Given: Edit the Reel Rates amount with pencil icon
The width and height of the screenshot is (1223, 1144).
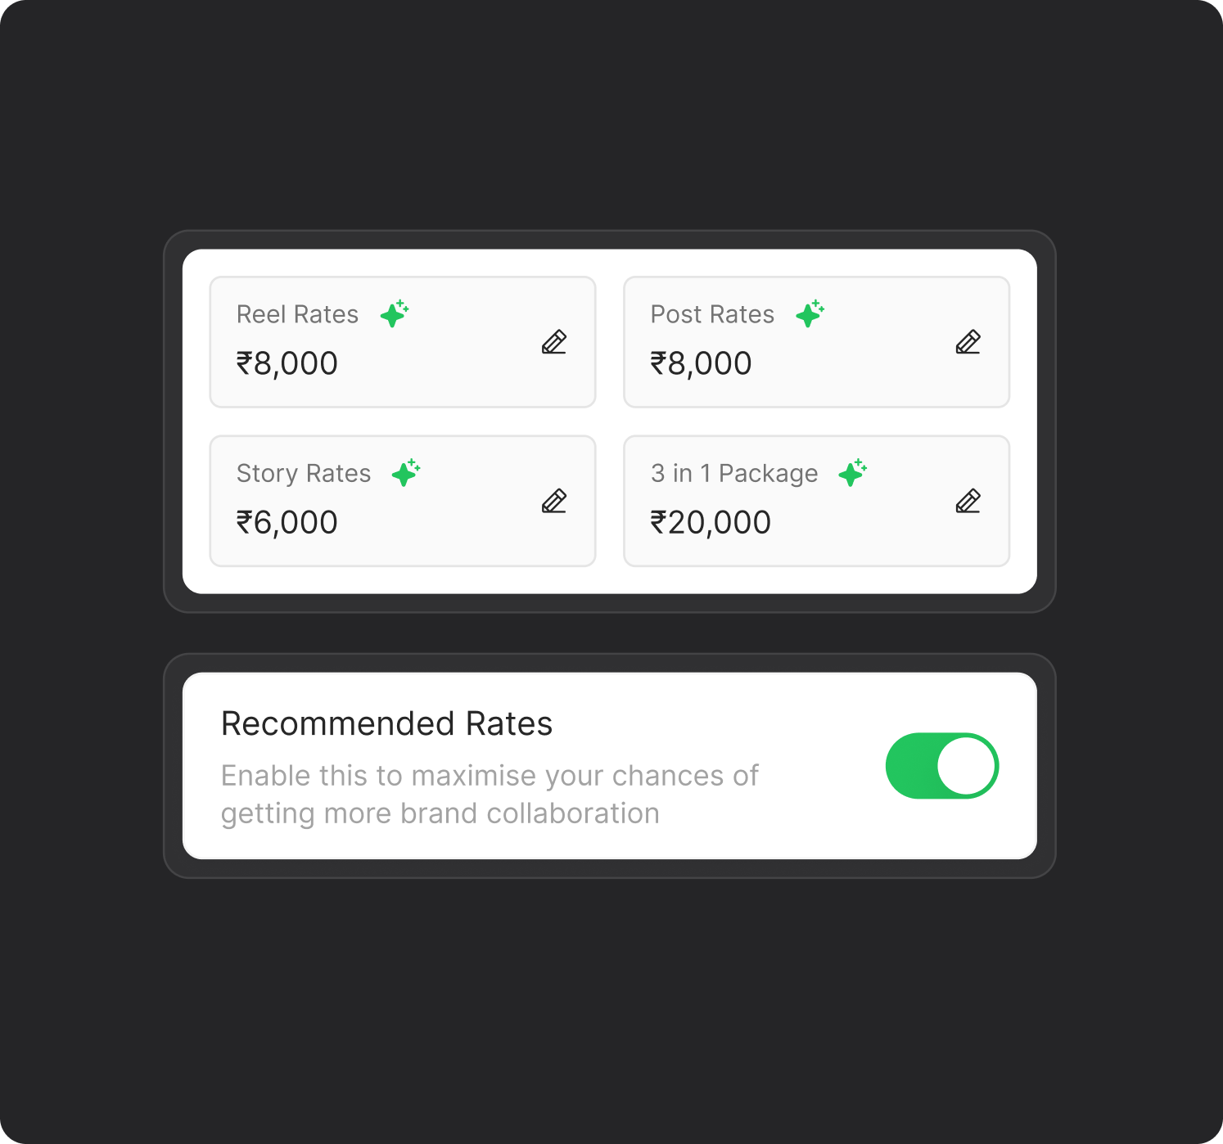Looking at the screenshot, I should point(554,342).
